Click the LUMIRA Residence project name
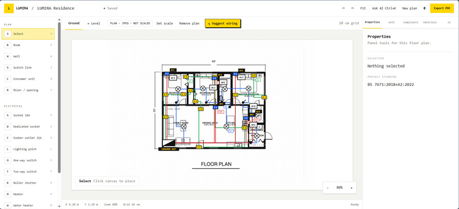This screenshot has height=209, width=459. coord(56,8)
